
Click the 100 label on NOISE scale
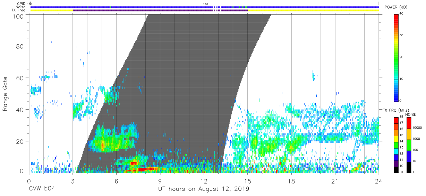point(416,150)
